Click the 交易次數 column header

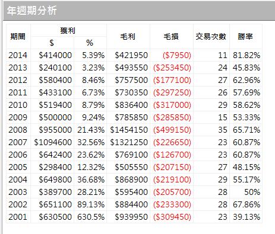click(211, 37)
